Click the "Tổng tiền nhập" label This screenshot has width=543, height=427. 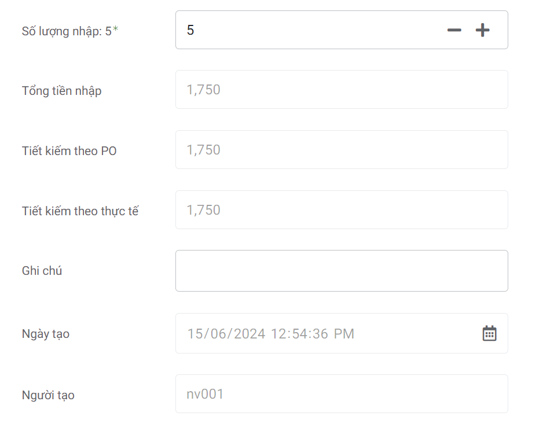click(x=62, y=91)
